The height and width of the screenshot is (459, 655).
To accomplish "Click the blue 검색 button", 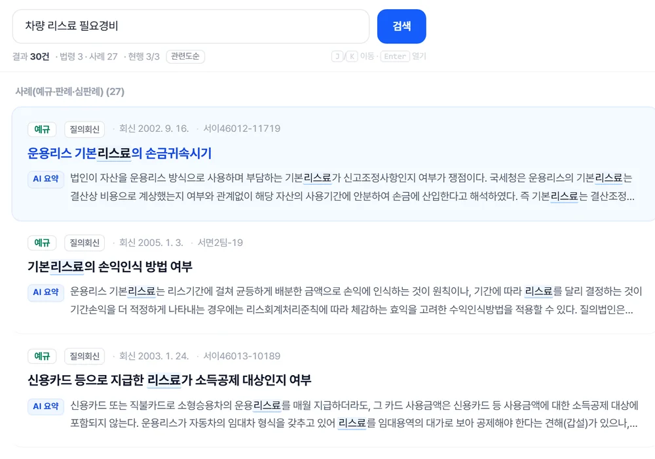I will coord(402,26).
